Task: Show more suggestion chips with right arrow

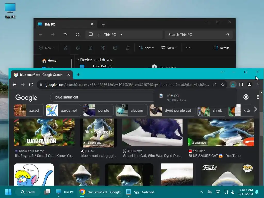Action: tap(255, 109)
